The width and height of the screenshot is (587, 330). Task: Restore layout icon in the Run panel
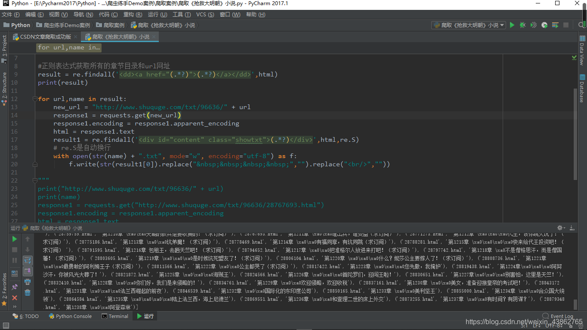click(15, 273)
